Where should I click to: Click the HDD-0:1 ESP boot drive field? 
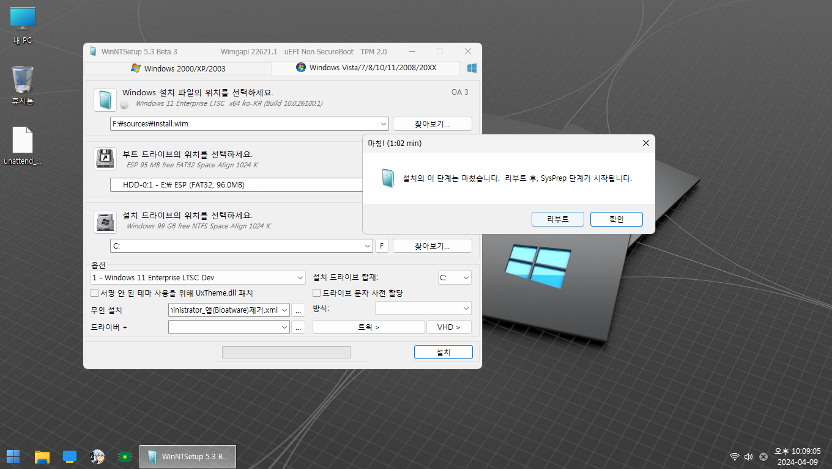(236, 185)
